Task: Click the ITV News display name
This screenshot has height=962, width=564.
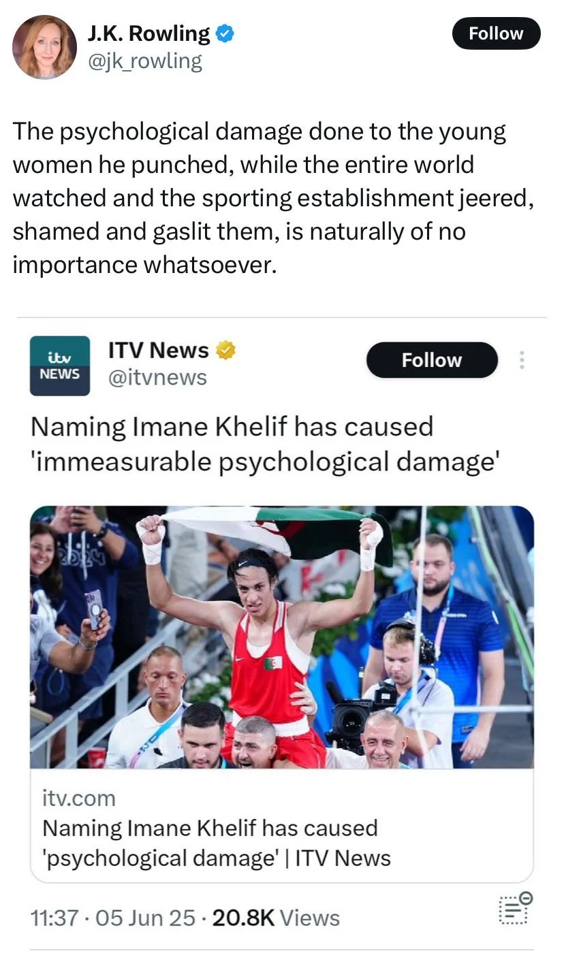Action: pos(159,350)
